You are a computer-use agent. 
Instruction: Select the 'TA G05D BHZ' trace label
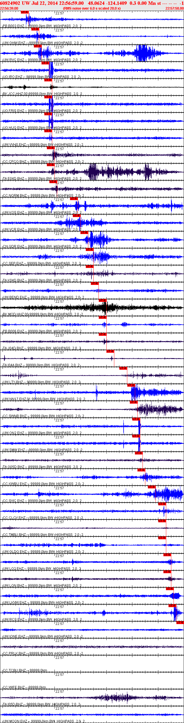click(14, 467)
